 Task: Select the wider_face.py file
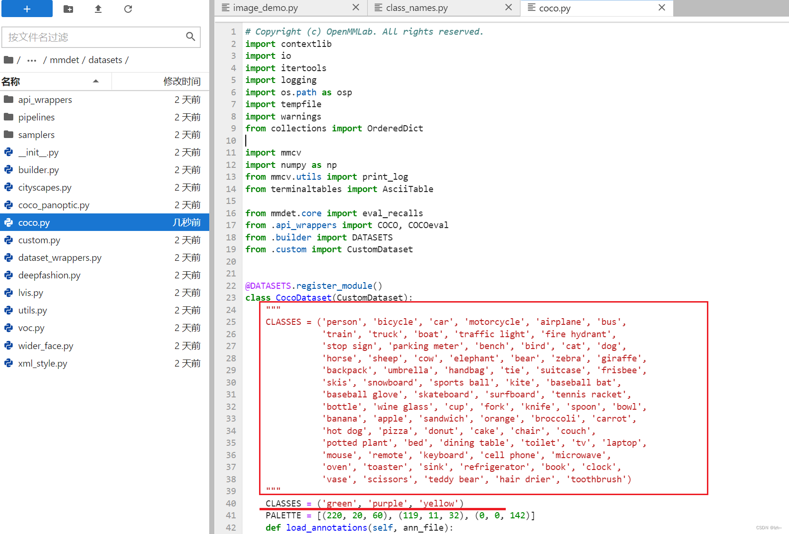coord(104,346)
